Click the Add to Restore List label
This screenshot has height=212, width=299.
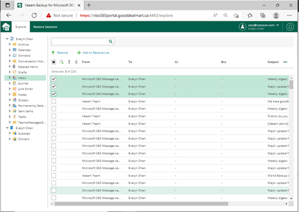(96, 53)
